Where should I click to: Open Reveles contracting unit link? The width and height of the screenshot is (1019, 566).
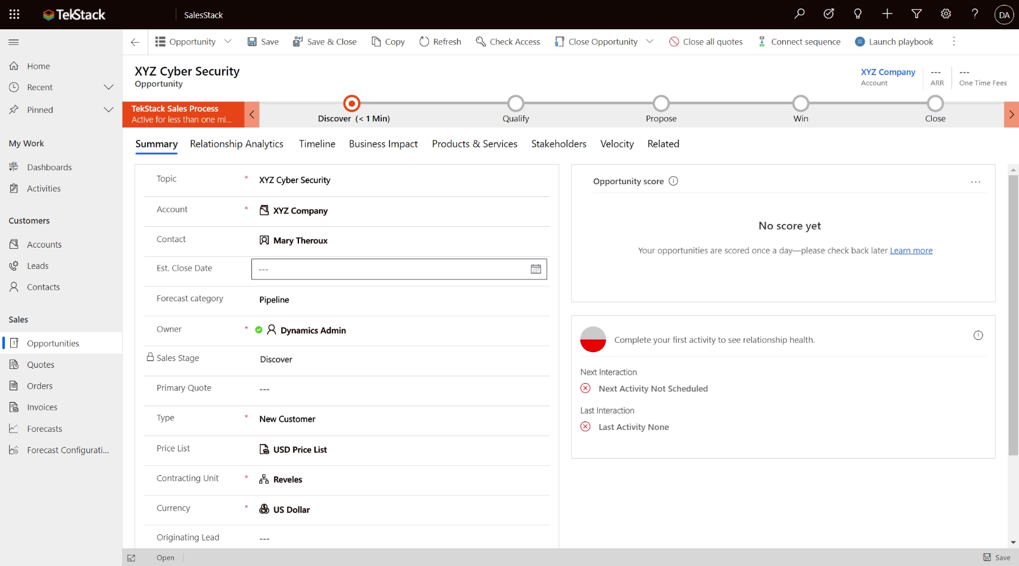[287, 479]
